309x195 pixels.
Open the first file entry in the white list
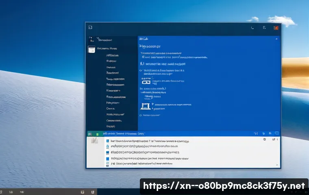(x=146, y=141)
